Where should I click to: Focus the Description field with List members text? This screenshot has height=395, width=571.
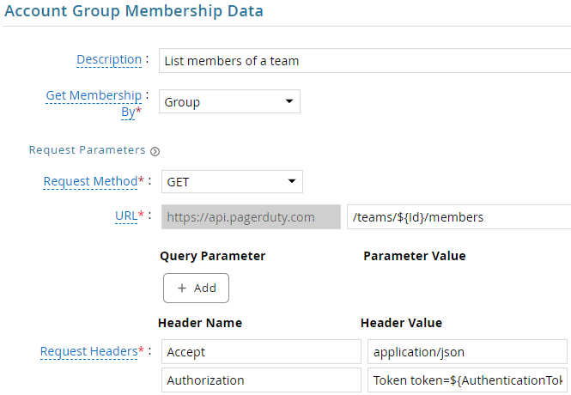[365, 61]
